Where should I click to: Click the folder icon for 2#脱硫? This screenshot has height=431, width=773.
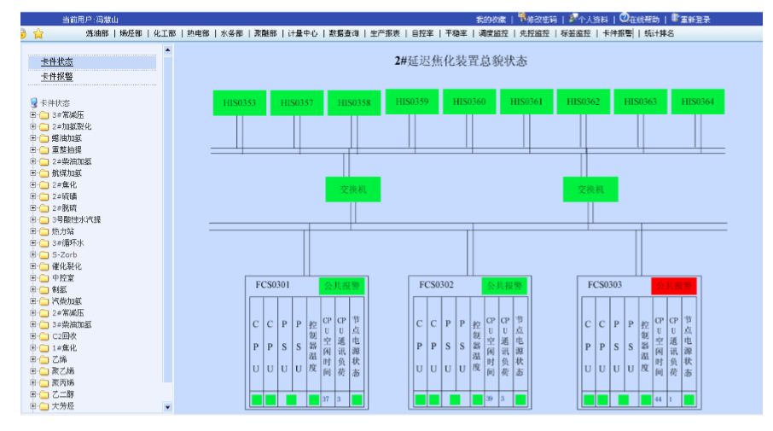pyautogui.click(x=44, y=208)
